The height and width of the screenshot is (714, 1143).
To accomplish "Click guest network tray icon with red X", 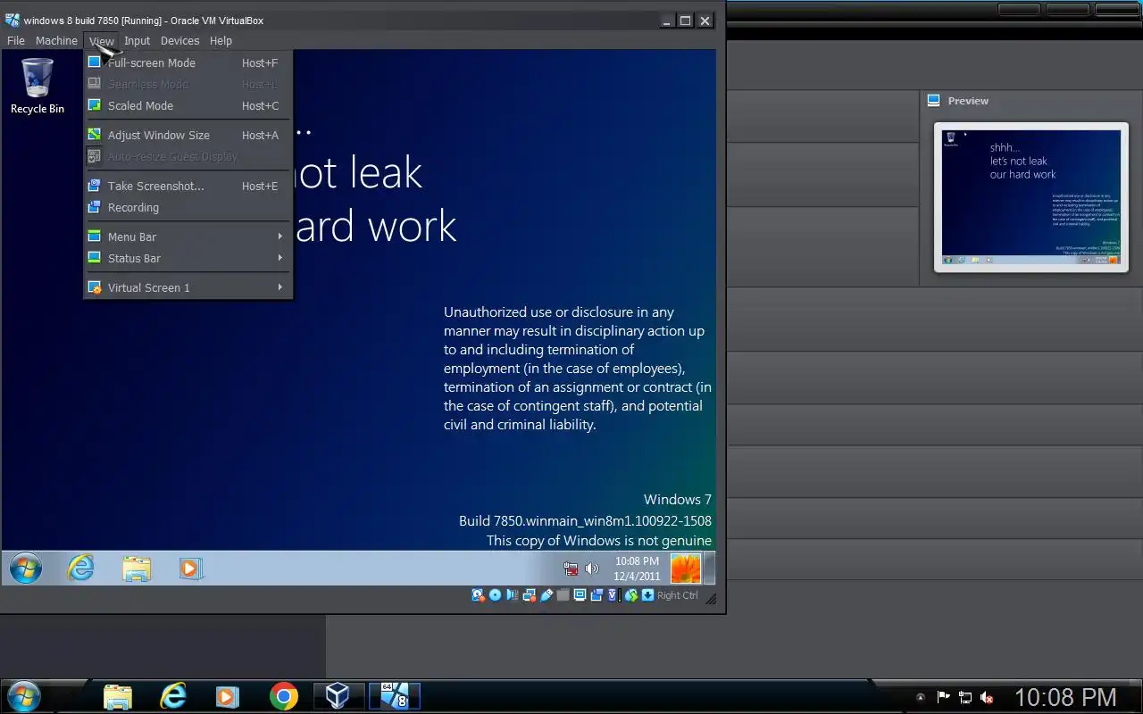I will pyautogui.click(x=571, y=569).
